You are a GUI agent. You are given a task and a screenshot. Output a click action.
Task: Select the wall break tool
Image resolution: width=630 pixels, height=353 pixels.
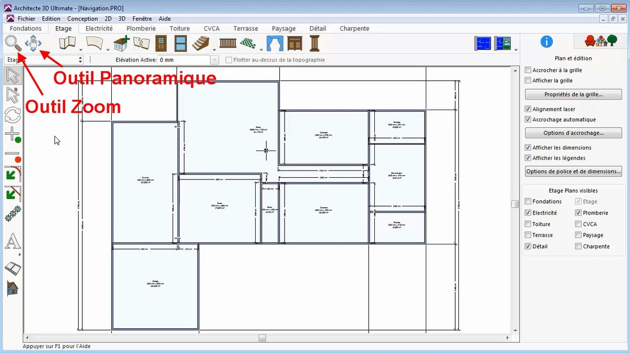click(x=142, y=43)
